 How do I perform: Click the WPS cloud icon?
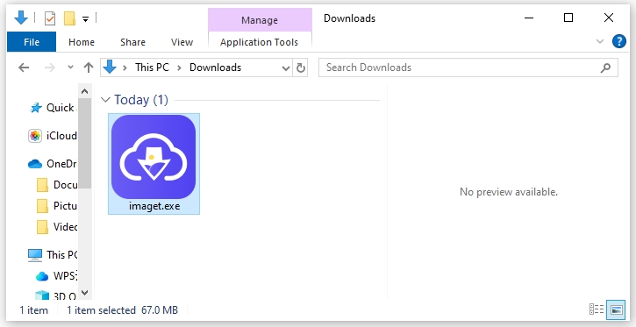click(x=42, y=276)
